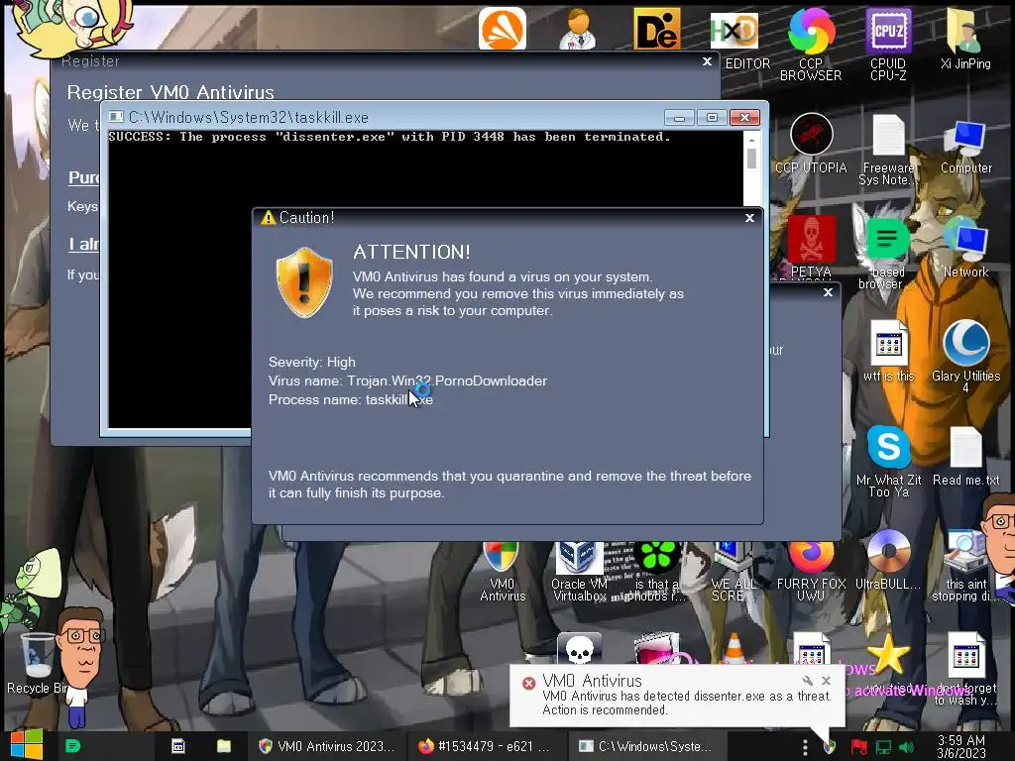Viewport: 1015px width, 761px height.
Task: Open the orange Avast-style icon at top
Action: [x=503, y=29]
